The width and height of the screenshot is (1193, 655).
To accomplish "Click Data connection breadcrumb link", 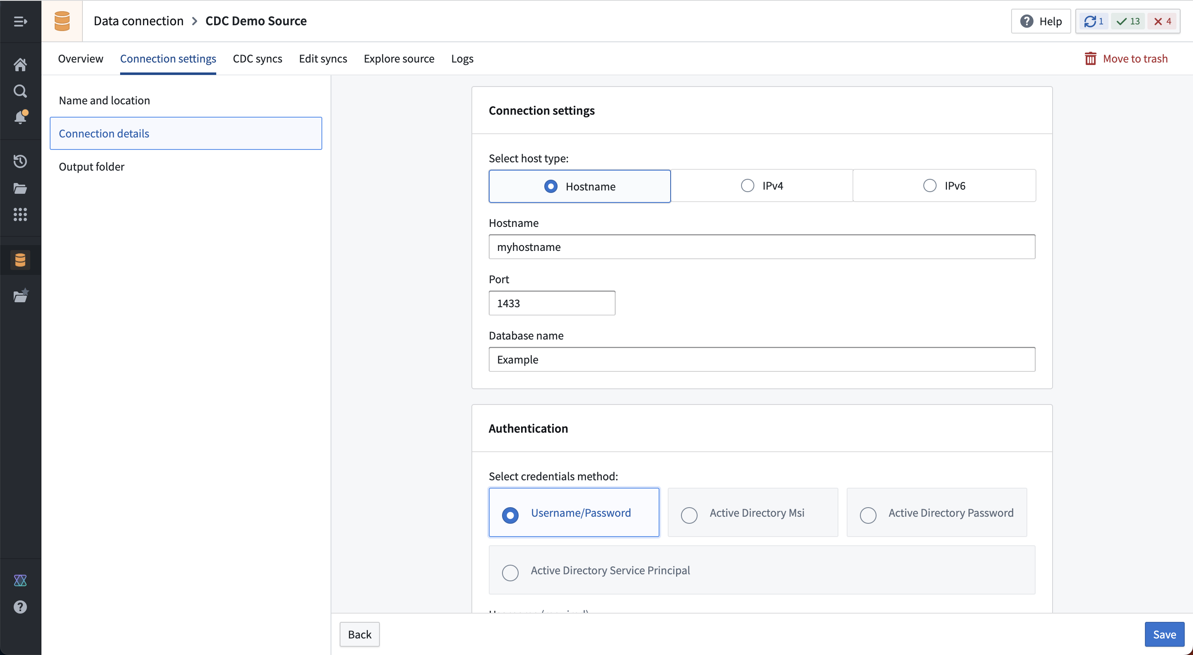I will (x=138, y=21).
